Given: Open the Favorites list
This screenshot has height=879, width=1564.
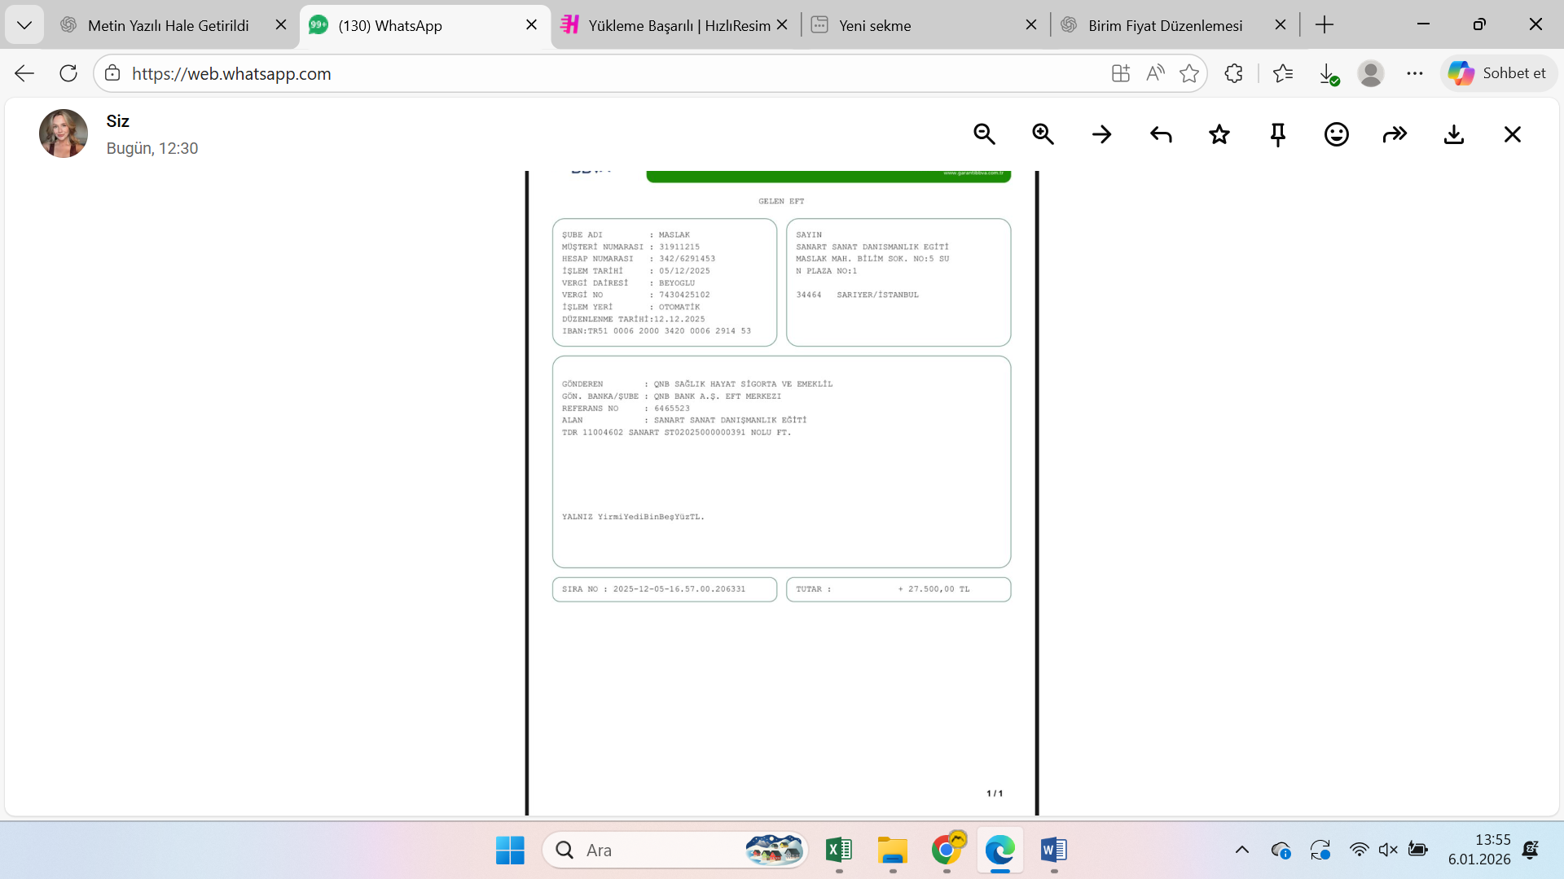Looking at the screenshot, I should tap(1283, 73).
